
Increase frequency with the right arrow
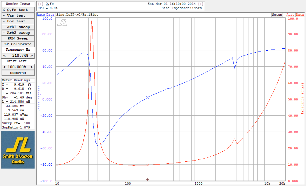tap(32, 56)
